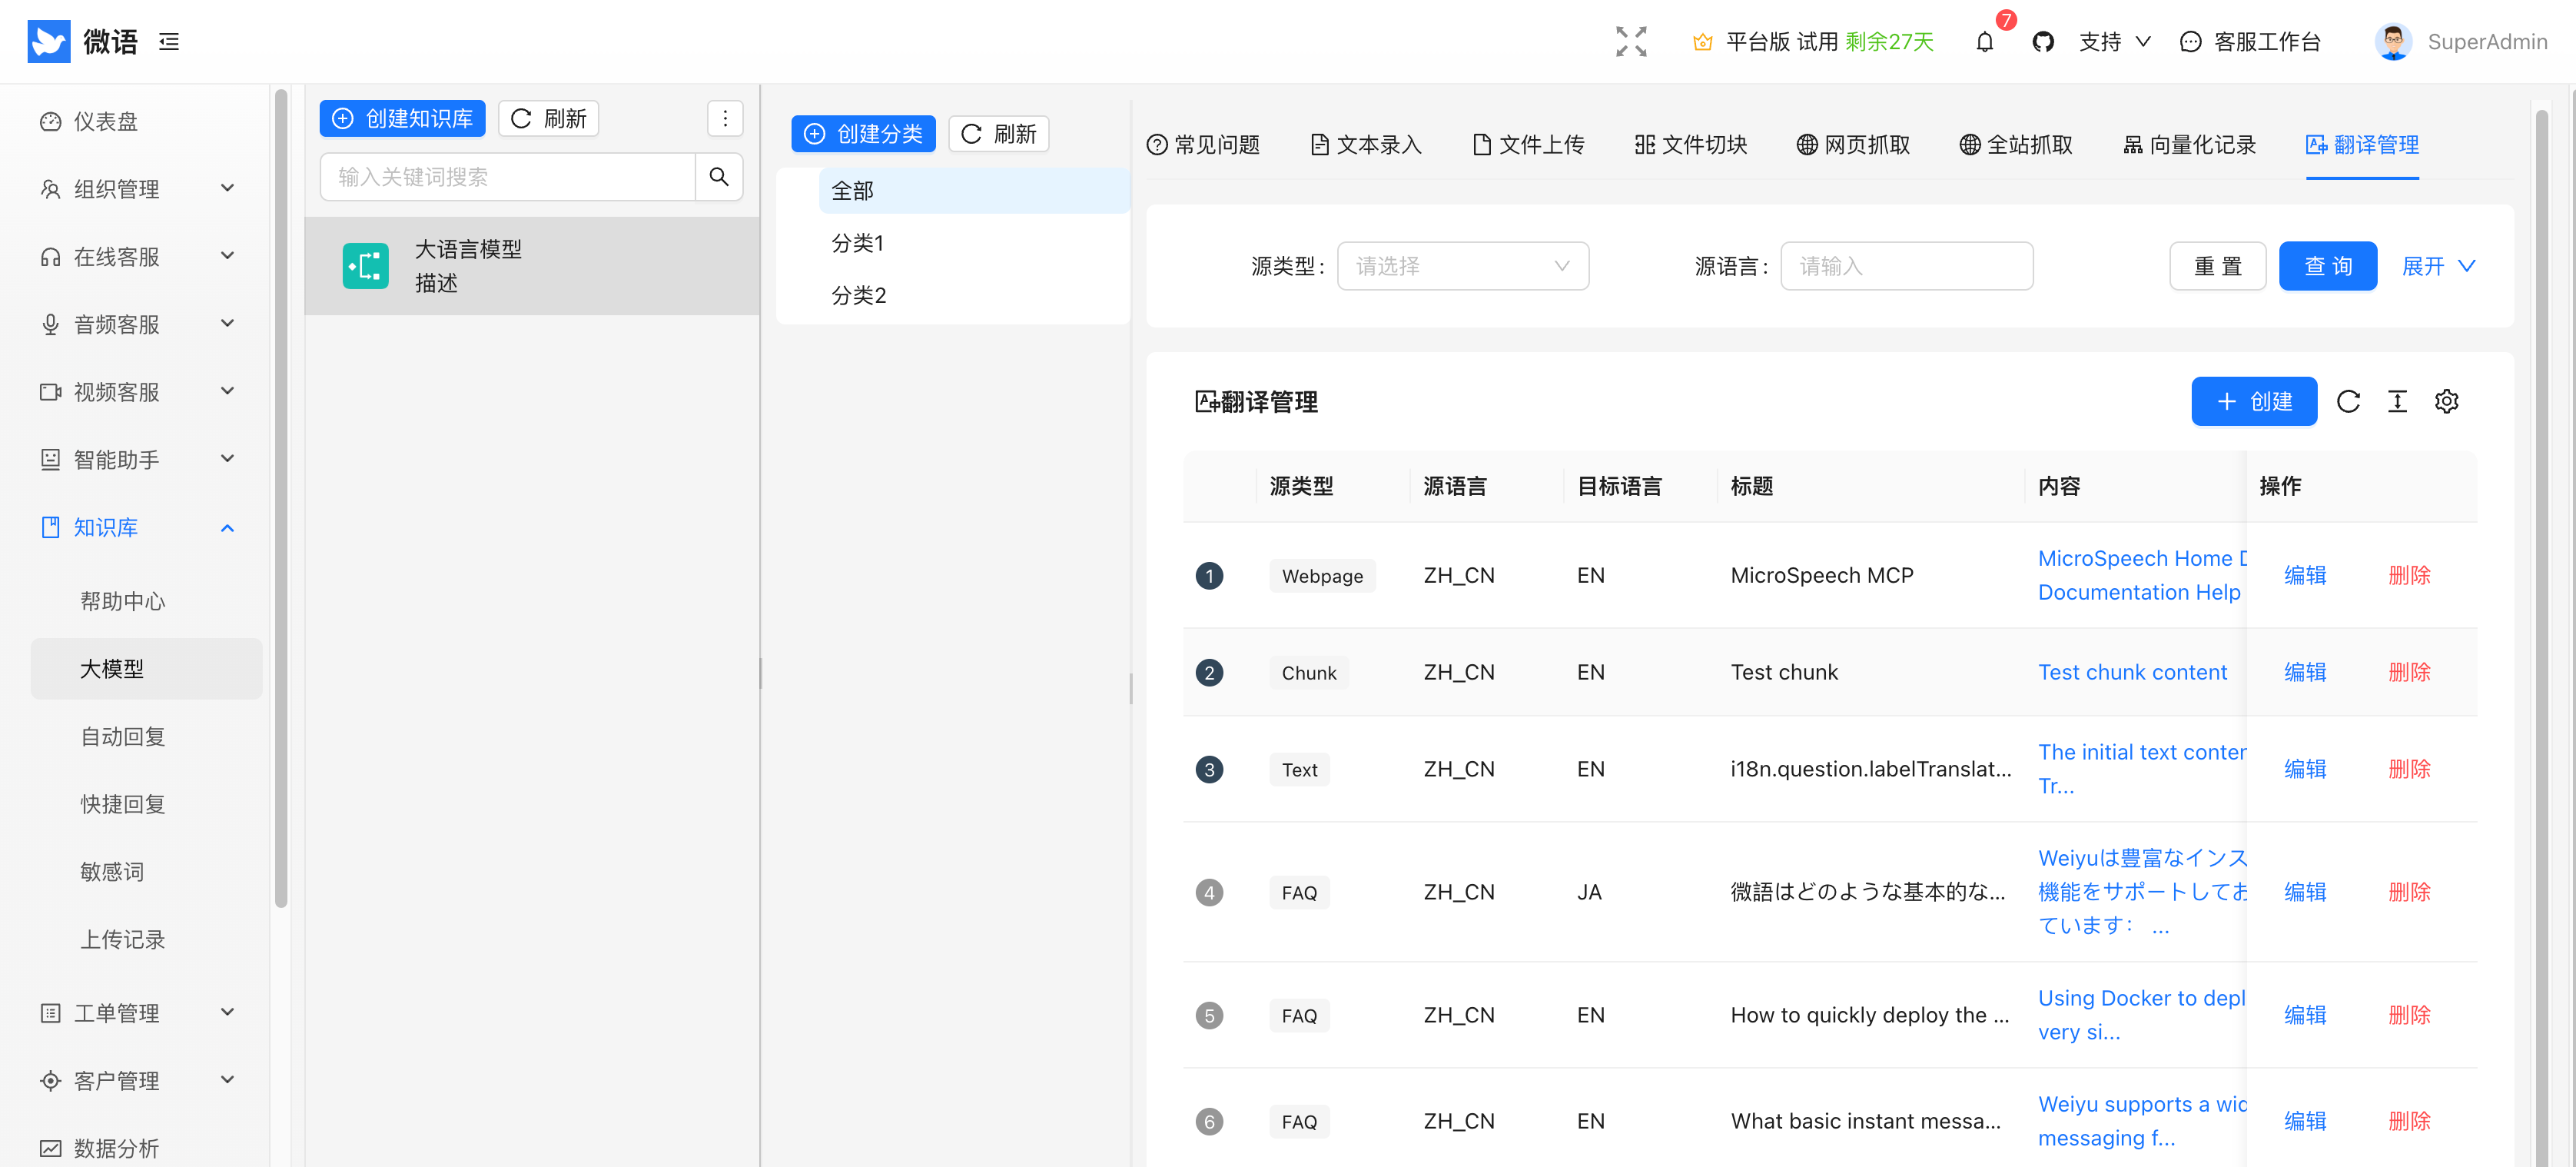
Task: Click the search magnifier in knowledge base panel
Action: pos(718,177)
